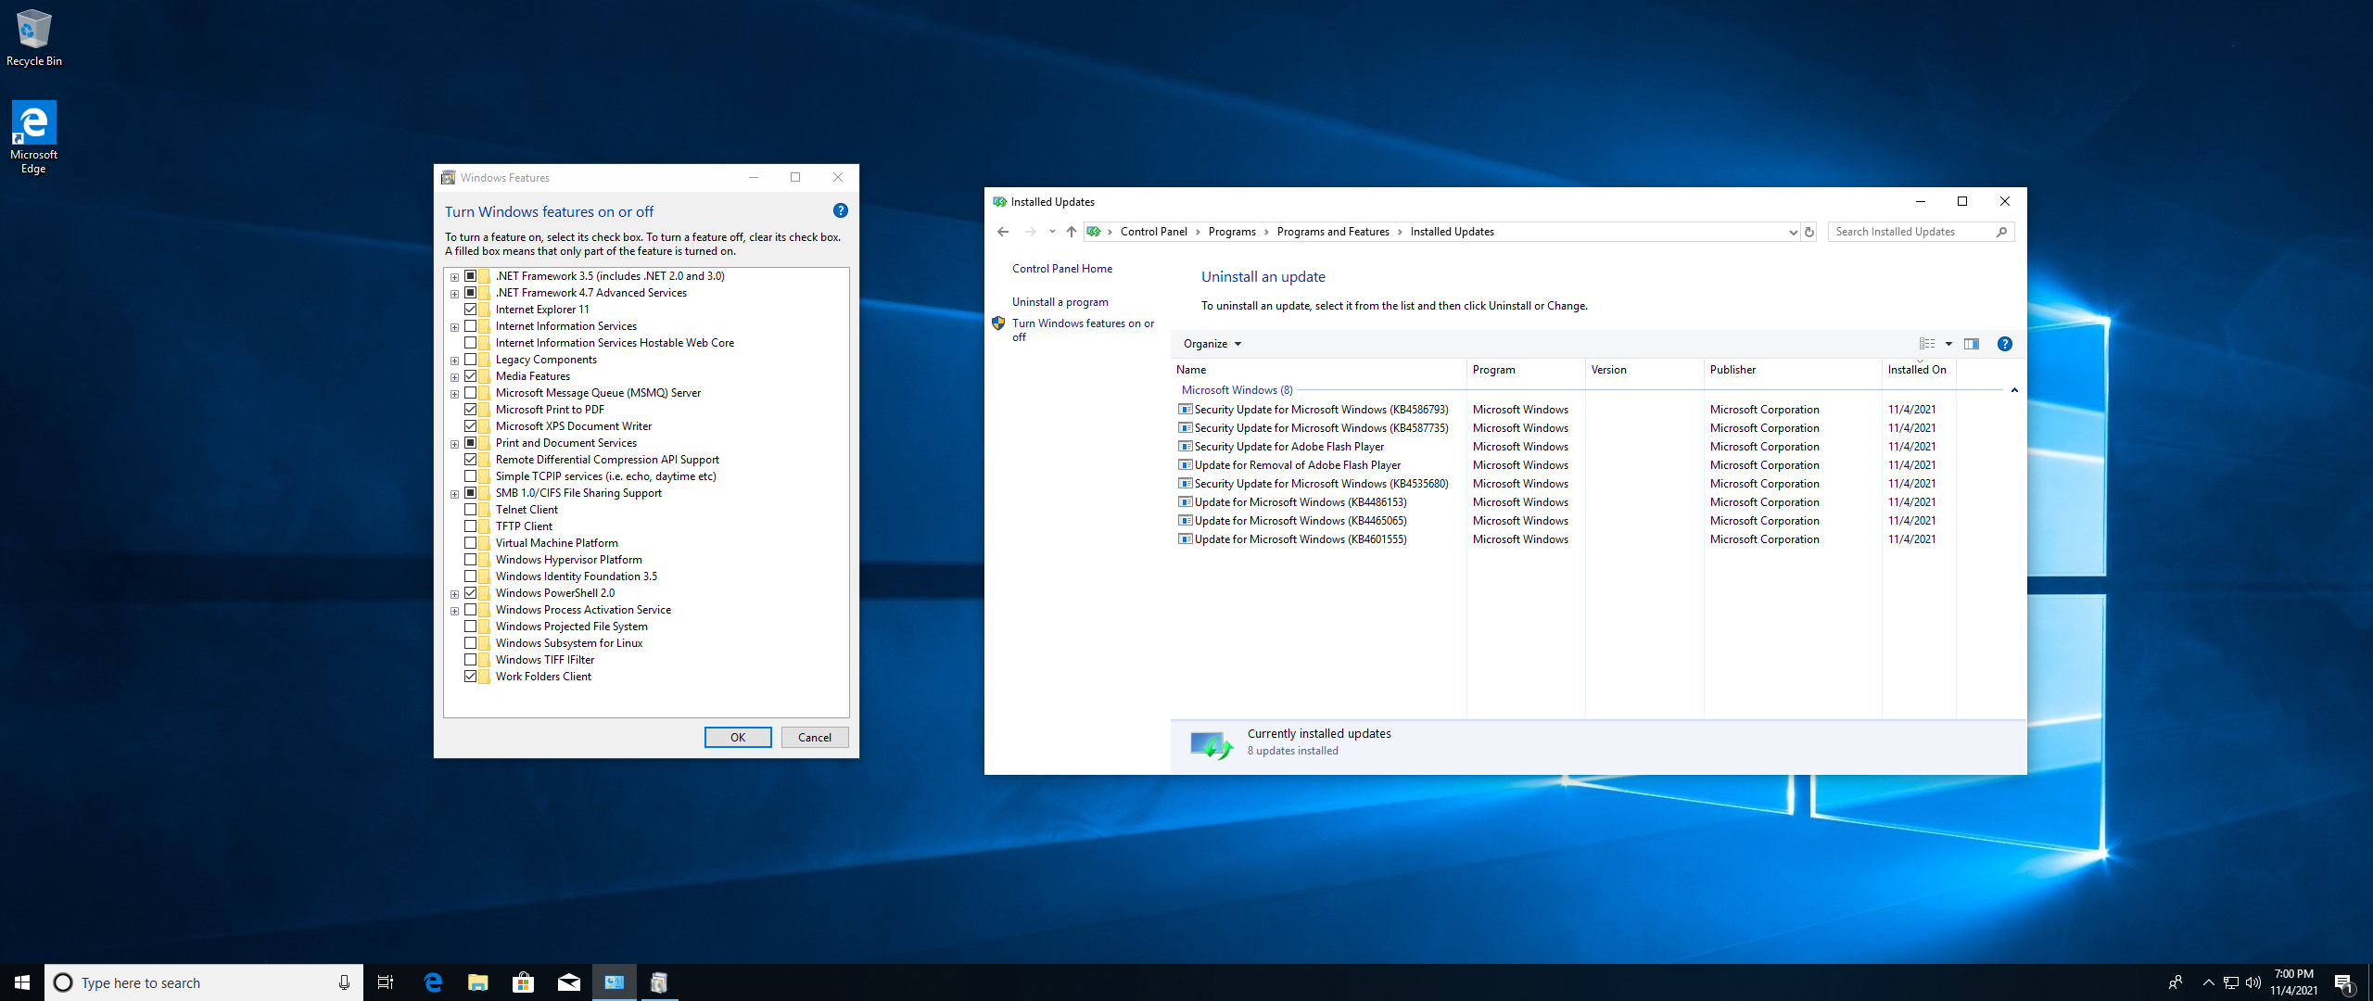Uncheck Internet Explorer 11 feature
The width and height of the screenshot is (2373, 1001).
point(471,310)
